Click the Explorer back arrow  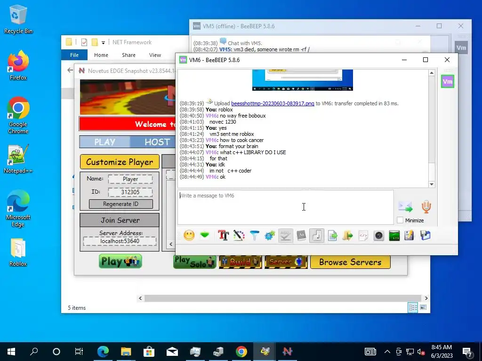70,71
